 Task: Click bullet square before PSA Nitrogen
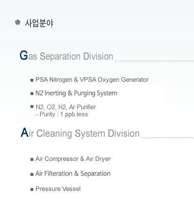click(32, 80)
